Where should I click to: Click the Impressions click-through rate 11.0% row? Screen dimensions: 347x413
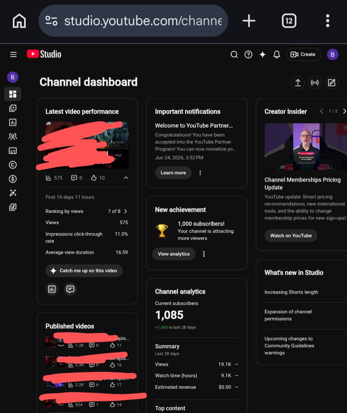87,237
